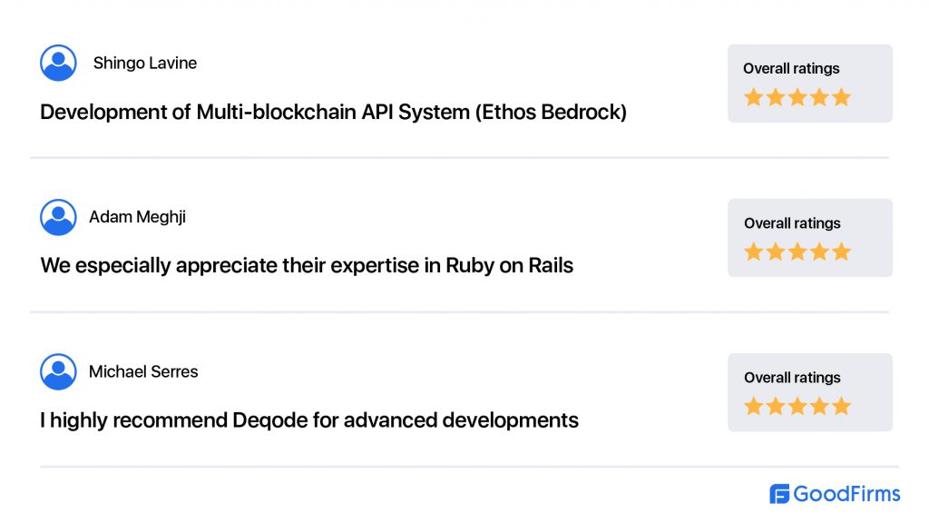Screen dimensions: 929x523
Task: Click first star in Shingo Lavine's rating
Action: (x=754, y=97)
